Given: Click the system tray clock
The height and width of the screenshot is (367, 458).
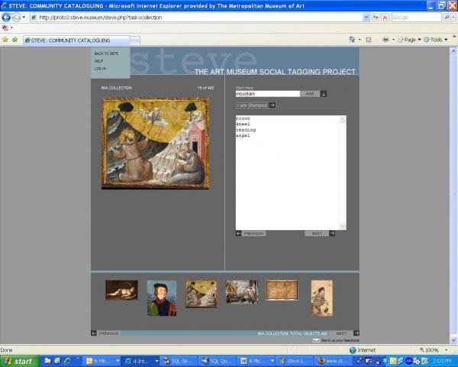Looking at the screenshot, I should [x=443, y=361].
